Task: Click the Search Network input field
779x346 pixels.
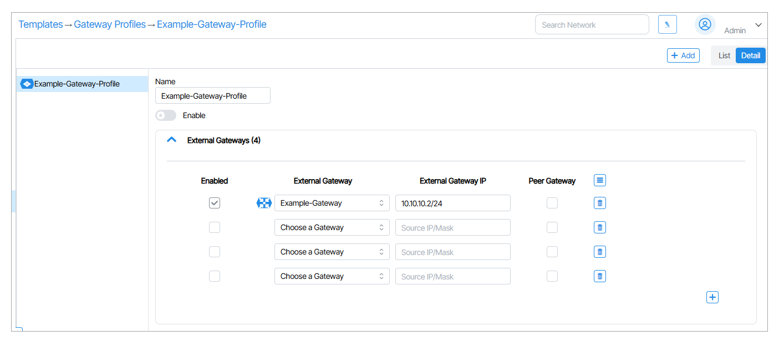Action: point(592,24)
